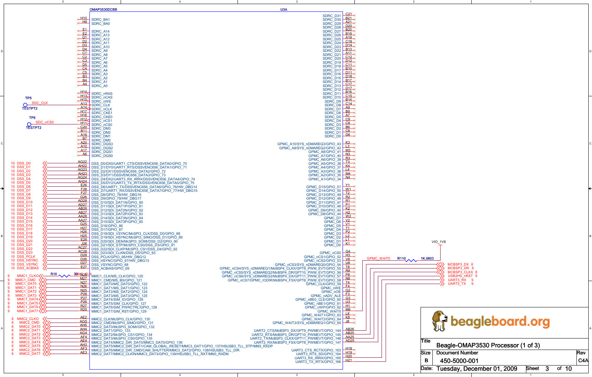The height and width of the screenshot is (377, 592).
Task: Click the beagleboard.org logo text
Action: tap(500, 321)
